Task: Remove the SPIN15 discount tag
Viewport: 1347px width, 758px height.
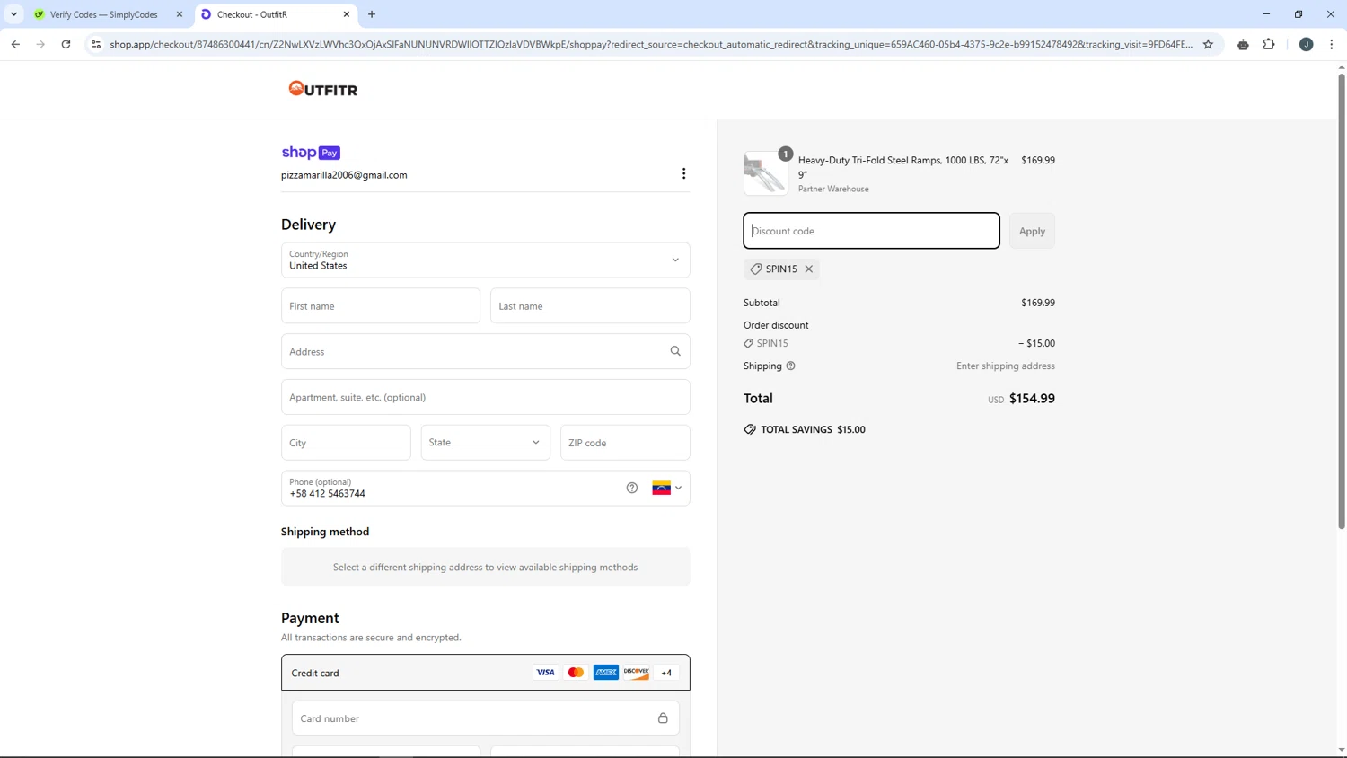Action: (x=809, y=269)
